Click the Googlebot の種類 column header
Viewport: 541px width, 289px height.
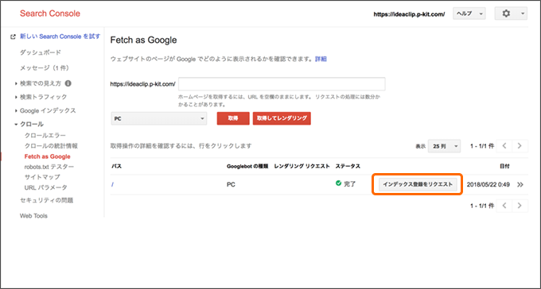pos(247,167)
